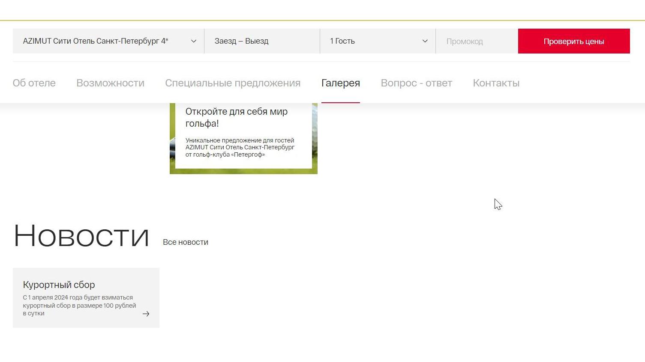Open the hotel selection dropdown AZIMUT Сити Отель
This screenshot has height=362, width=645.
coord(108,41)
